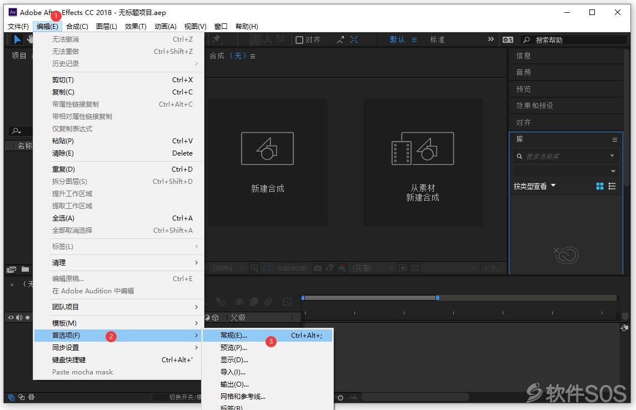
Task: Open the 效果和预设 panel
Action: click(566, 106)
